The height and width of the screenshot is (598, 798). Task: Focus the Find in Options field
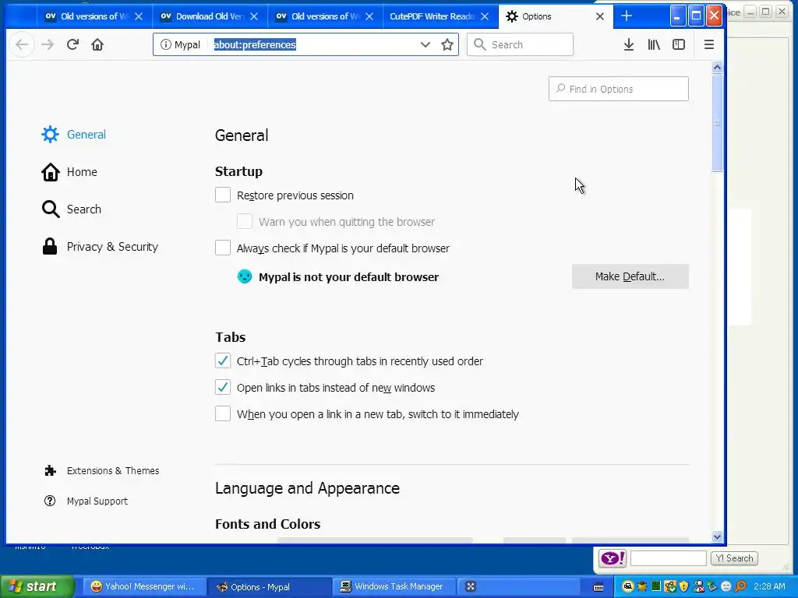coord(618,89)
